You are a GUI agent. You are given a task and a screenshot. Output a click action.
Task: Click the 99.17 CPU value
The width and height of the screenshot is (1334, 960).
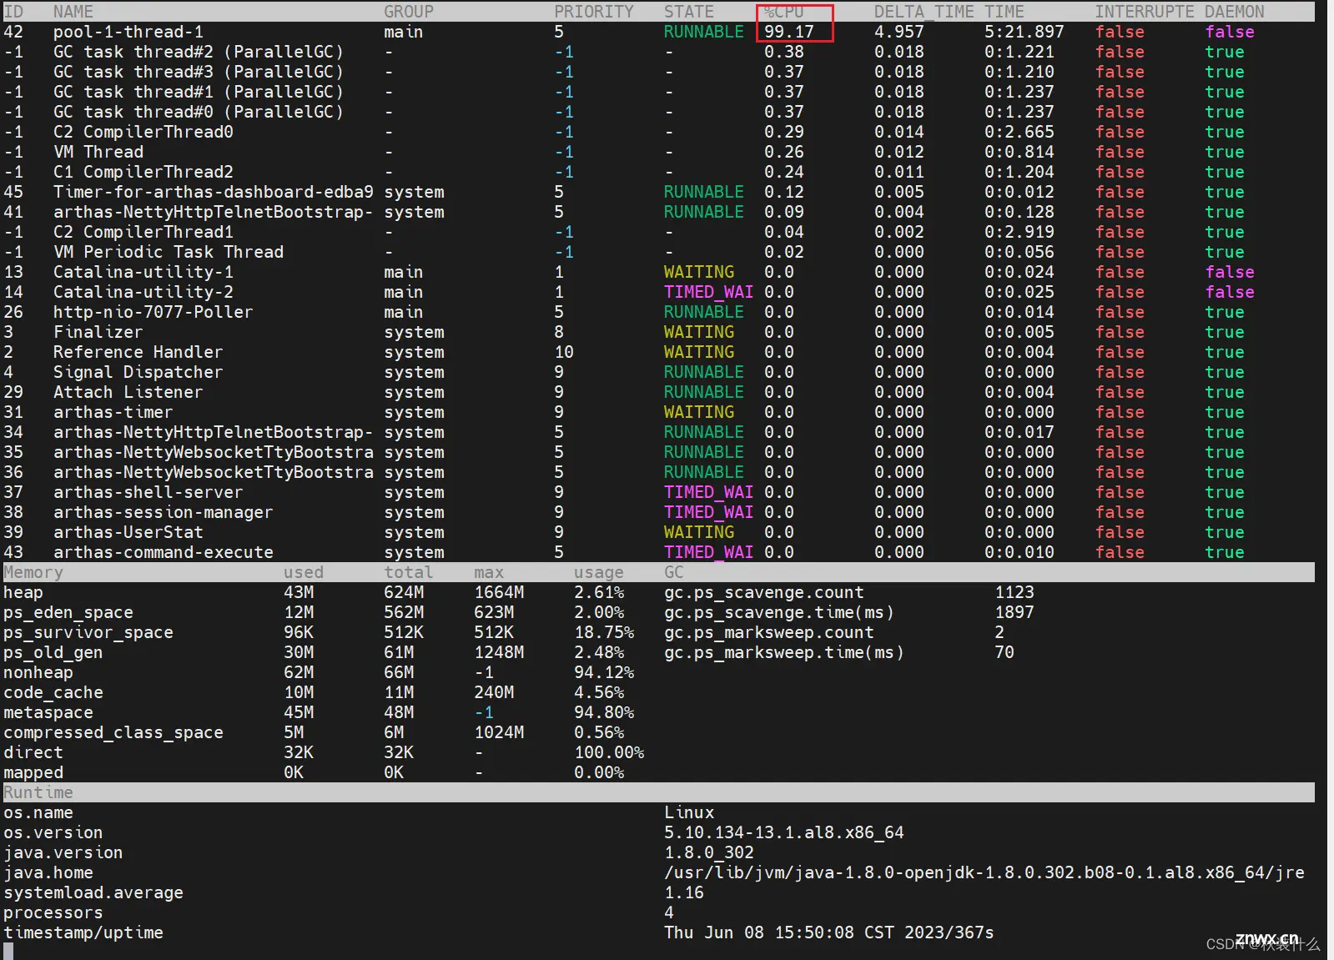coord(788,32)
